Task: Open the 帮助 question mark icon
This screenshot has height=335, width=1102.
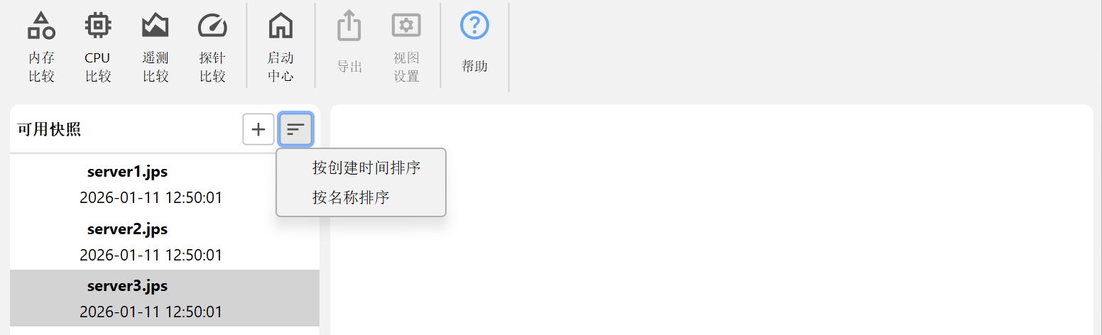Action: pos(474,47)
